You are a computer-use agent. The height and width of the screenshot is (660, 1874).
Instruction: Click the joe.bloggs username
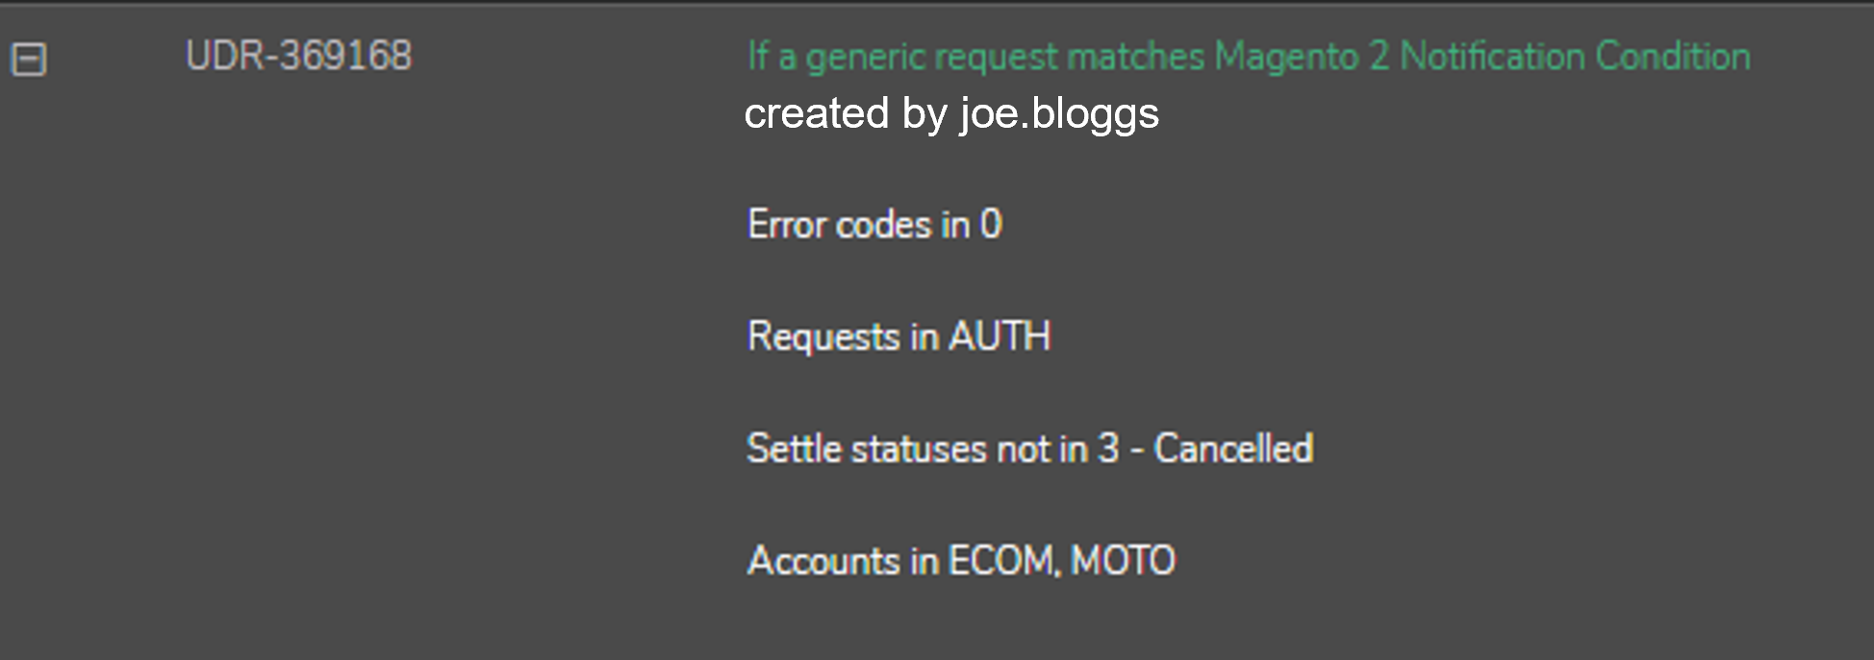(x=1059, y=113)
